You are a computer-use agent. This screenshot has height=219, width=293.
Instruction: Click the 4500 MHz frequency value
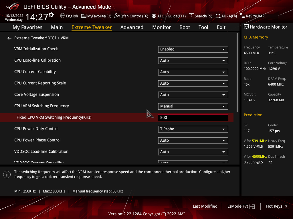coord(252,53)
